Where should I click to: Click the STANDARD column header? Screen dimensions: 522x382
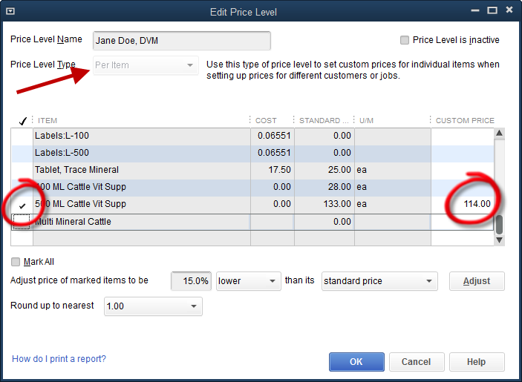coord(324,121)
